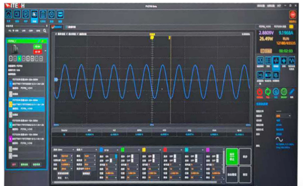Select the blue pencil edit icon
Screen dimensions: 303x186
click(292, 92)
